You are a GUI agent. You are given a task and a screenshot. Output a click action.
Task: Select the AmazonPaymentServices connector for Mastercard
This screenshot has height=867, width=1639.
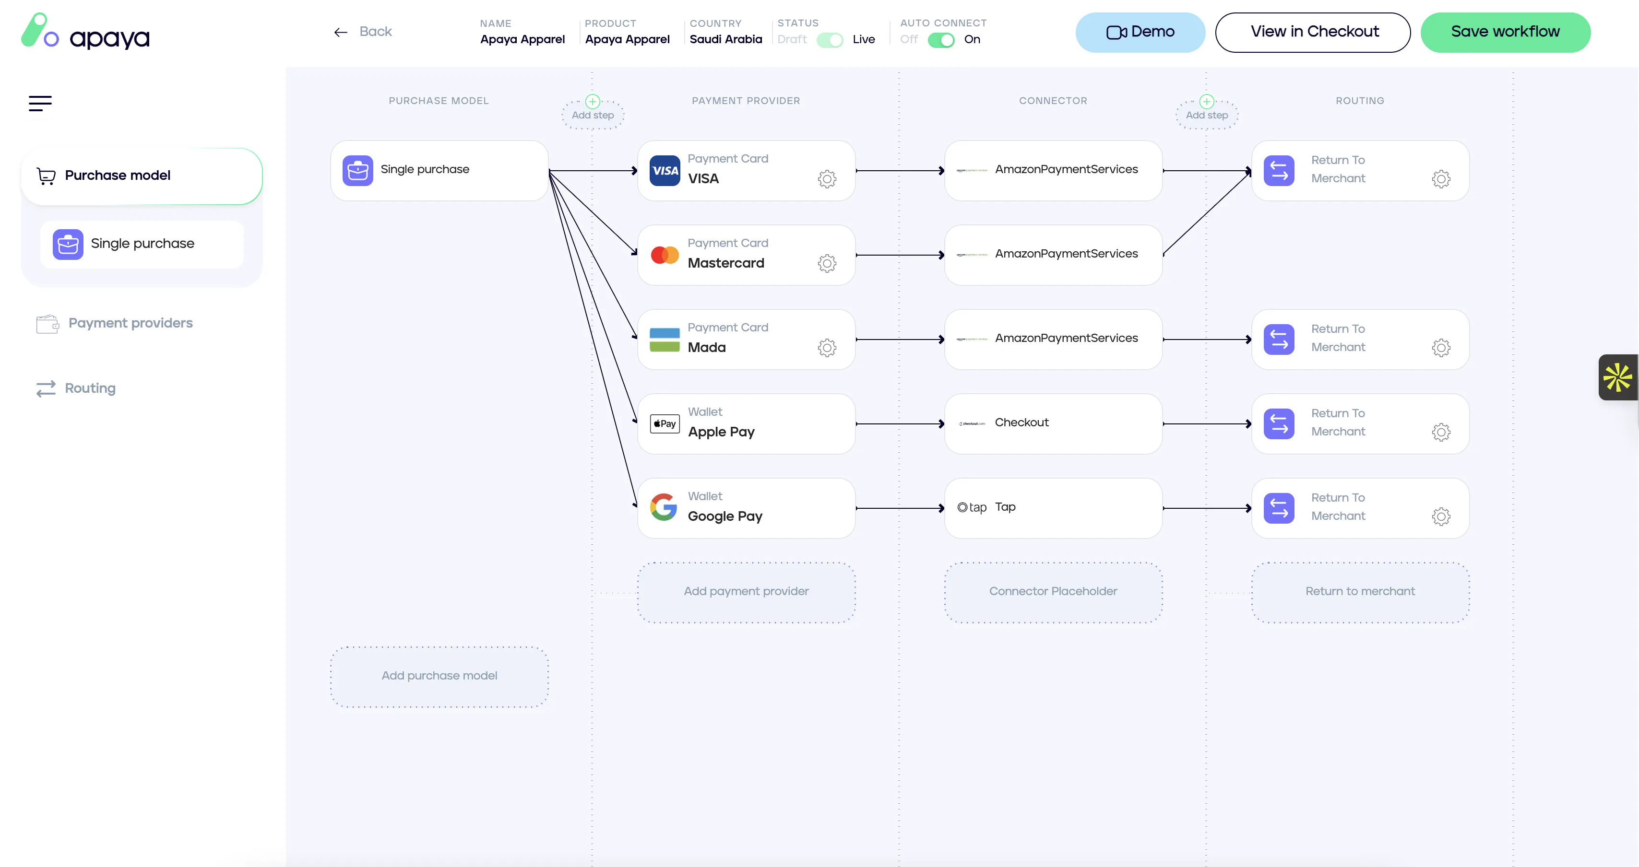coord(1053,255)
